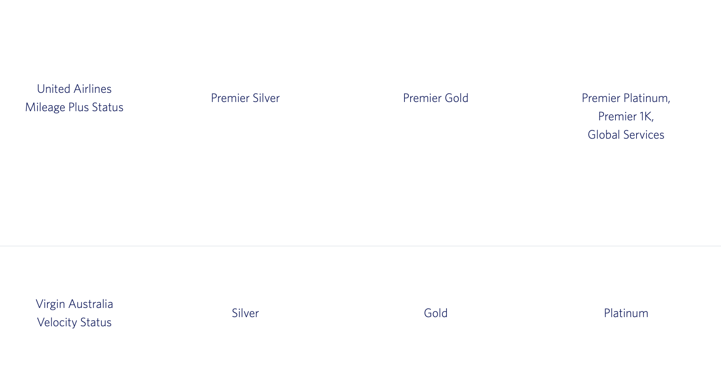721x379 pixels.
Task: Click Silver in the Virgin Australia row
Action: [x=245, y=313]
